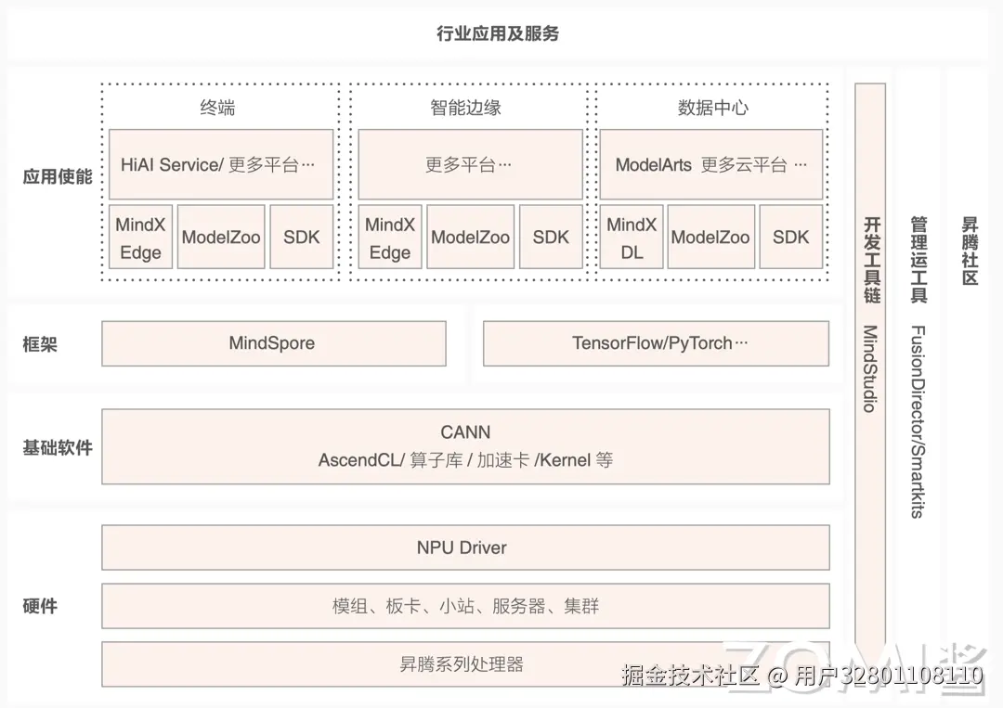The width and height of the screenshot is (1003, 708).
Task: Click ModelZoo box under 终端
Action: [x=221, y=237]
